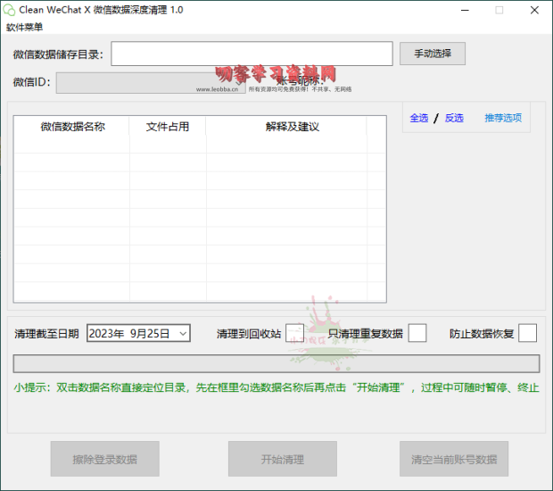553x491 pixels.
Task: Click the 手动选择 button
Action: pos(433,54)
